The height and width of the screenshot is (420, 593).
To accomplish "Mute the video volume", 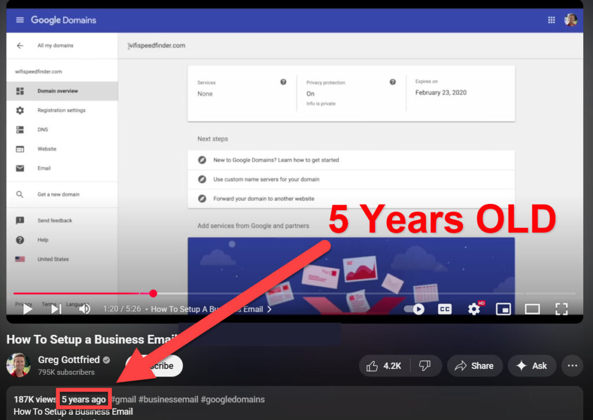I will [x=85, y=309].
